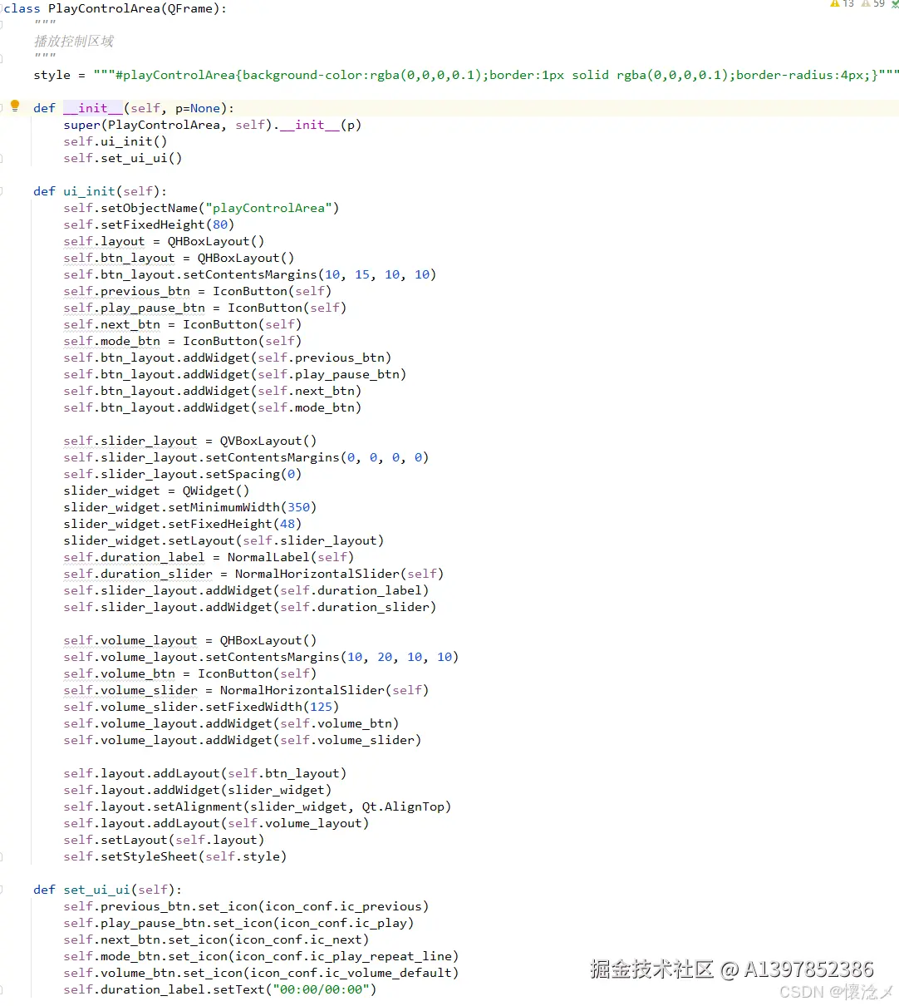Click the self.btn_layout = QHBoxLayout() line
Image resolution: width=899 pixels, height=1006 pixels.
(179, 258)
